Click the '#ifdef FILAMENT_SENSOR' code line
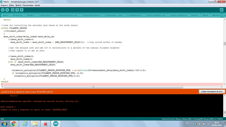This screenshot has width=226, height=127. click(14, 28)
